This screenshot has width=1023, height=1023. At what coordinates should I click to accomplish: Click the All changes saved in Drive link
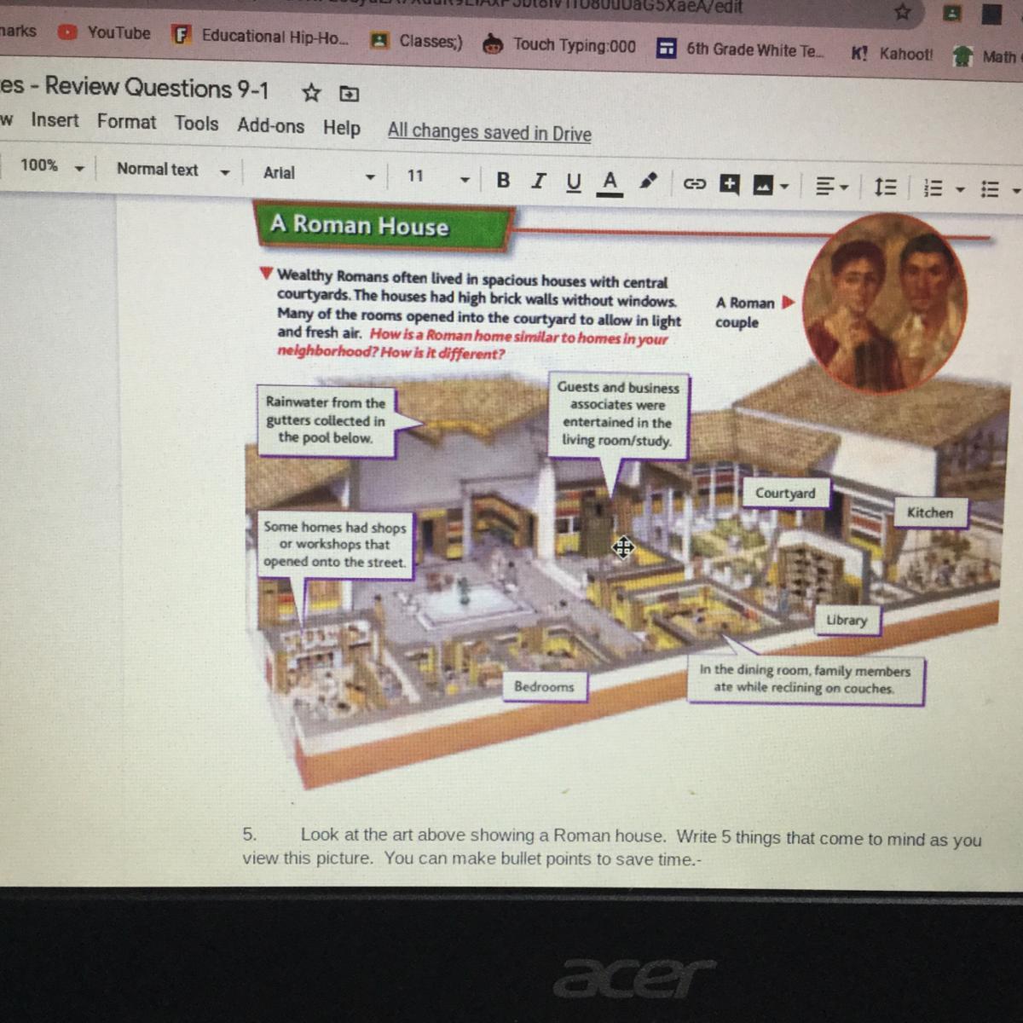coord(489,133)
